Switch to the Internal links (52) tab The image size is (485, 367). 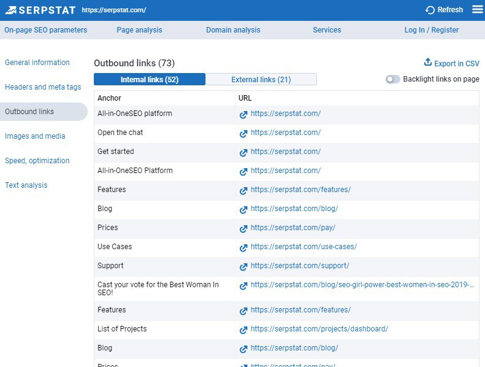pyautogui.click(x=150, y=79)
